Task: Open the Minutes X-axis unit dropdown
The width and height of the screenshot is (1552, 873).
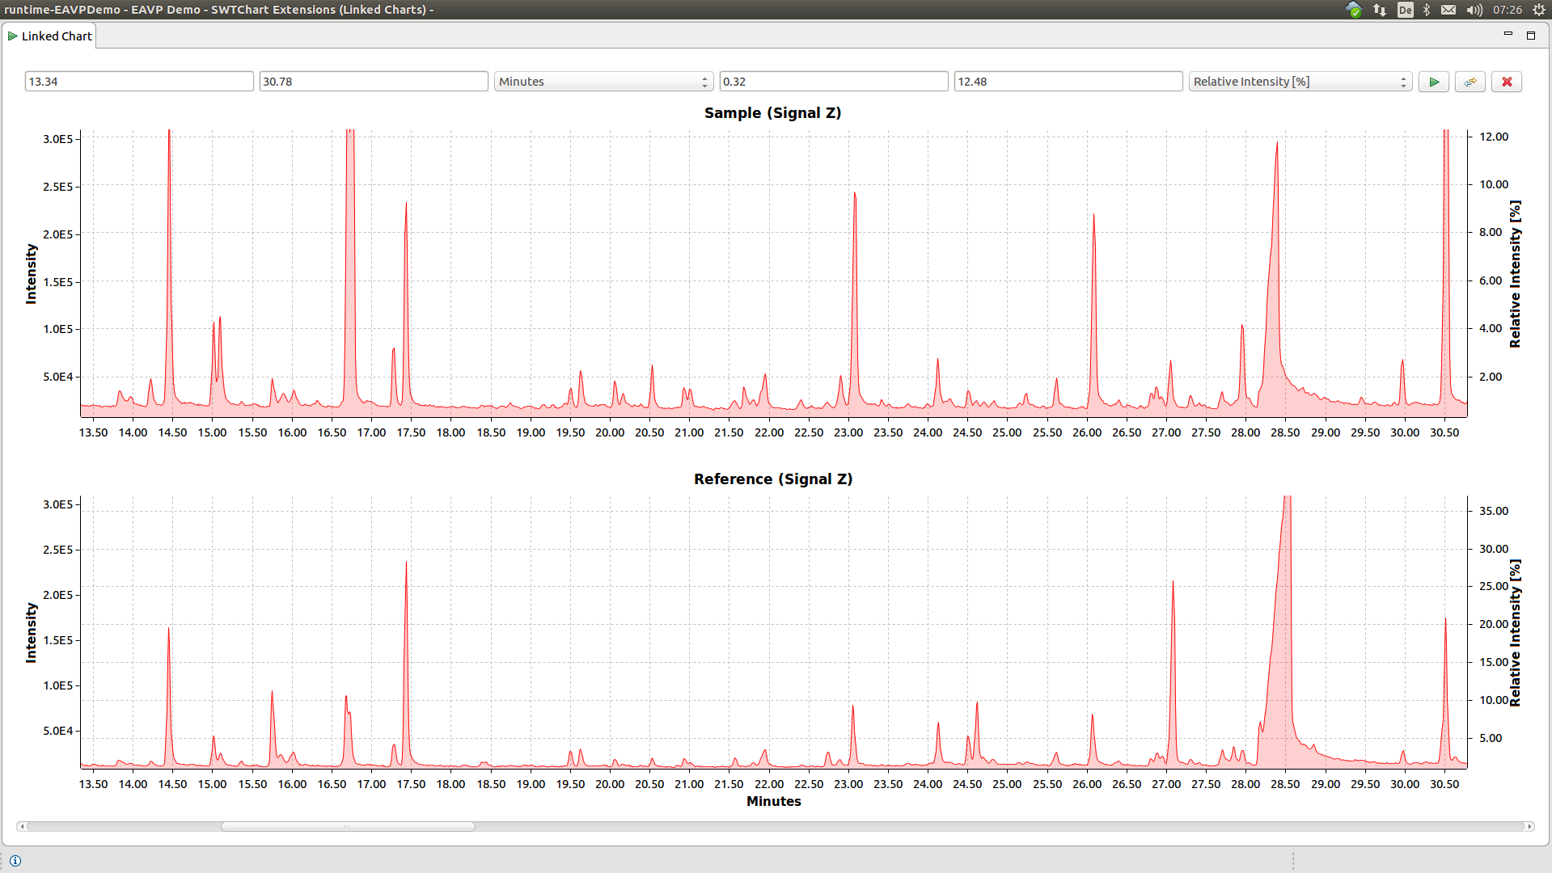Action: point(603,82)
